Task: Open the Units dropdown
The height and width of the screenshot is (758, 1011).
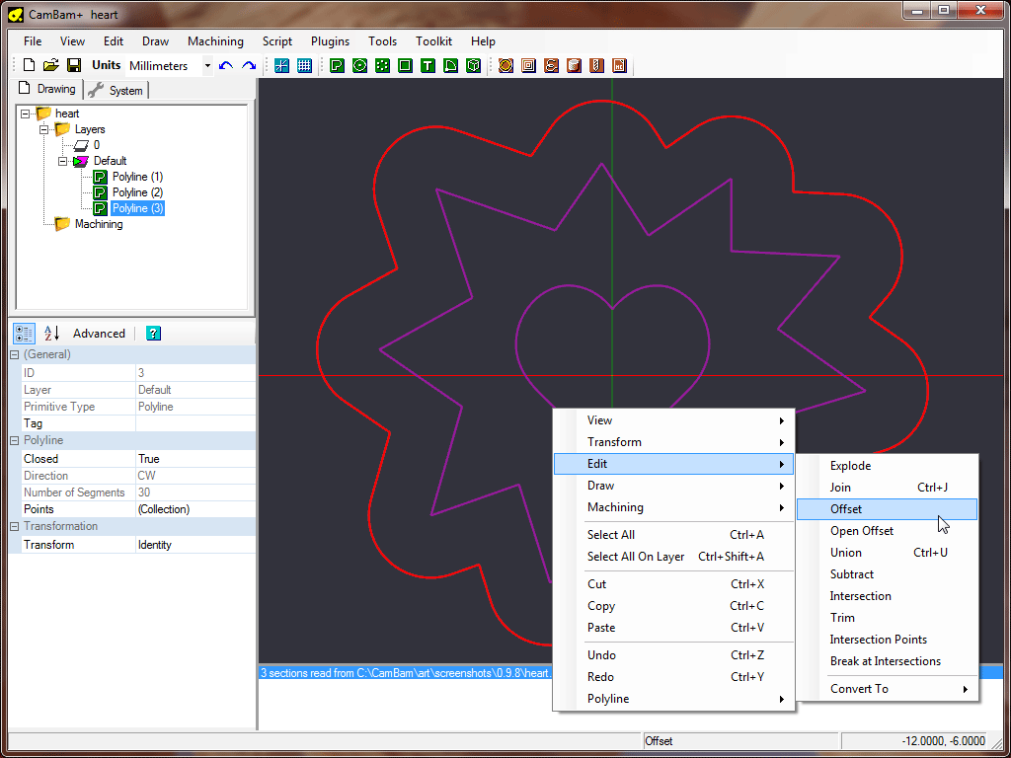Action: pyautogui.click(x=207, y=66)
